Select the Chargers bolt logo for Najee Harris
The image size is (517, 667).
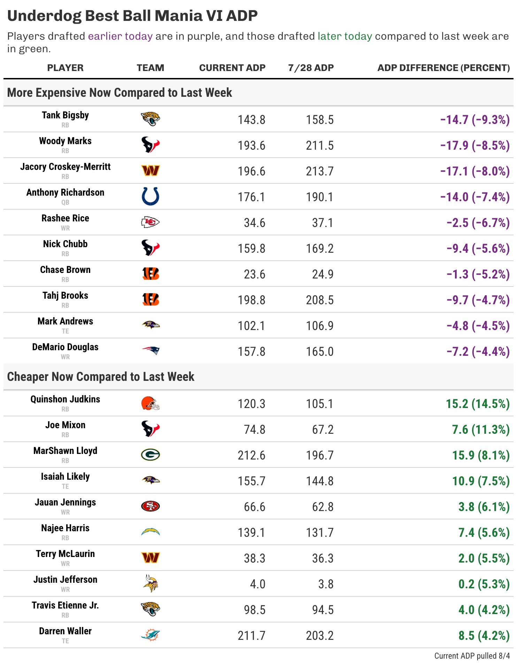click(x=150, y=532)
